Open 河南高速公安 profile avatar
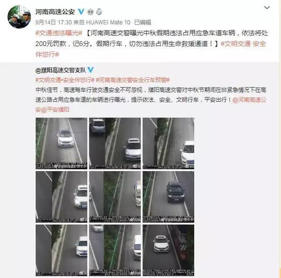Viewport: 281px width, 278px height. click(x=19, y=17)
